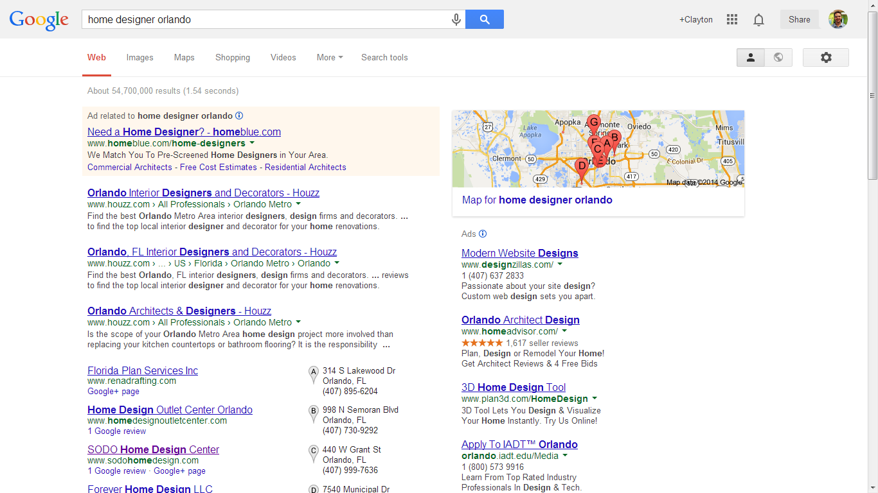Image resolution: width=878 pixels, height=493 pixels.
Task: Expand the More search categories menu
Action: pyautogui.click(x=330, y=57)
